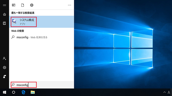The image size is (172, 96).
Task: Show hidden tray icons chevron
Action: [x=165, y=92]
